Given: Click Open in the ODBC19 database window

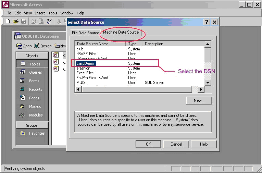Looking at the screenshot, I should pyautogui.click(x=24, y=46).
